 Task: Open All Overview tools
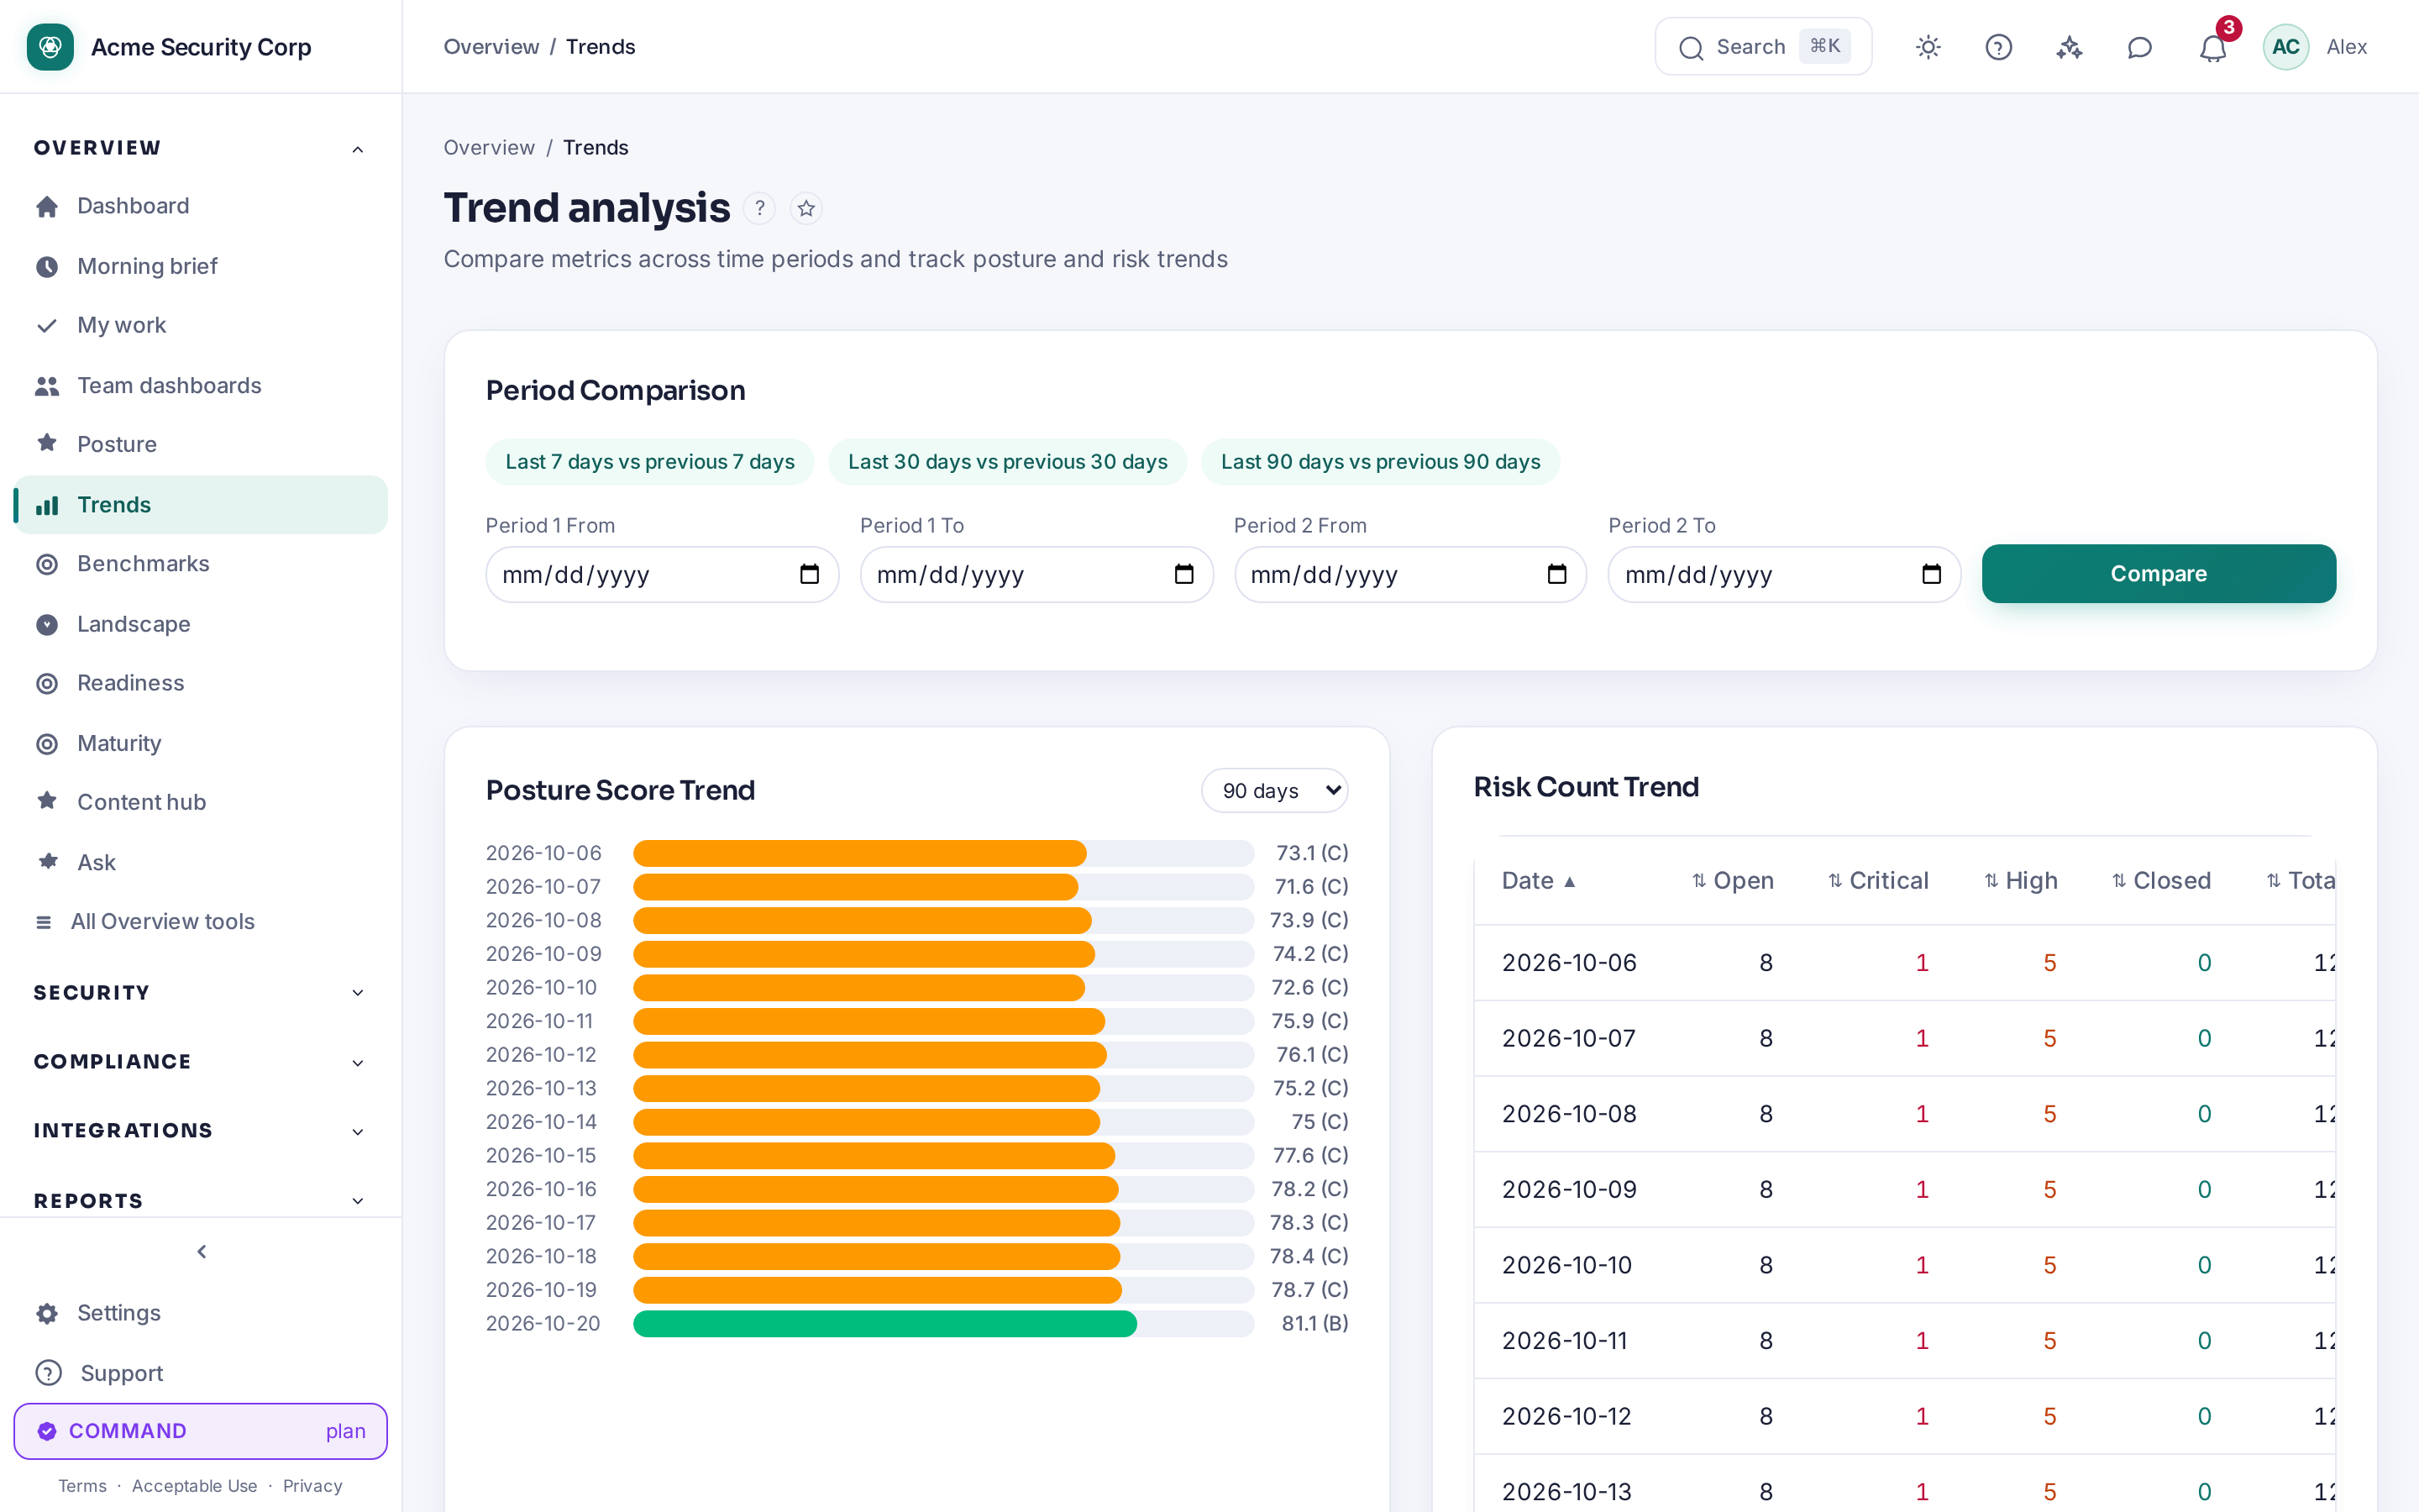[200, 922]
